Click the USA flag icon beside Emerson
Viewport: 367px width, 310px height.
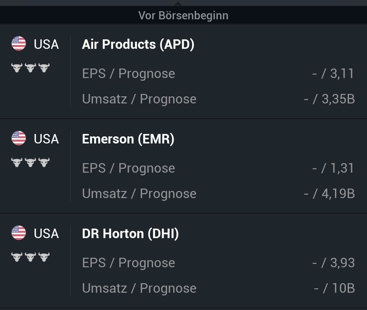19,138
